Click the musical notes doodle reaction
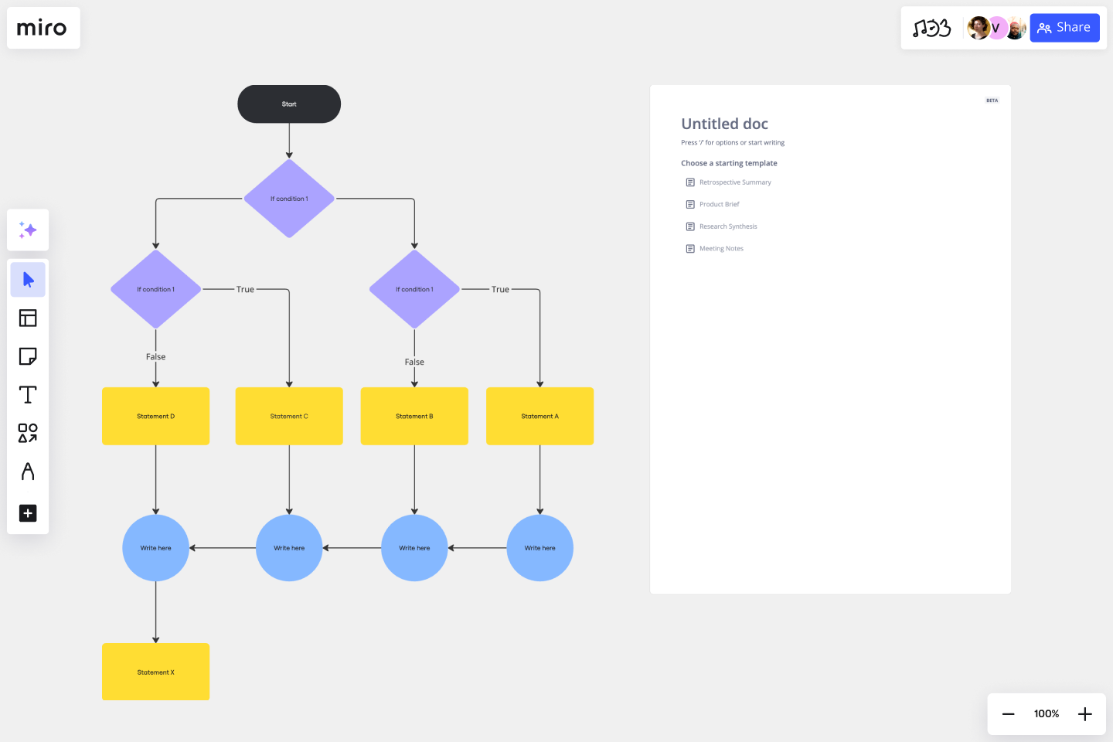1113x742 pixels. (x=932, y=28)
